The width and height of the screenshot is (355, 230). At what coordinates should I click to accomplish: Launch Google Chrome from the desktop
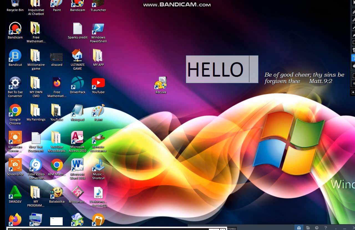point(15,114)
